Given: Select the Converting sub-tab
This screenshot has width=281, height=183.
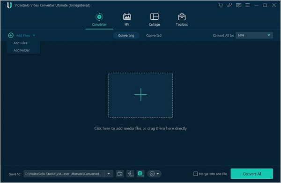Looking at the screenshot, I should point(126,35).
